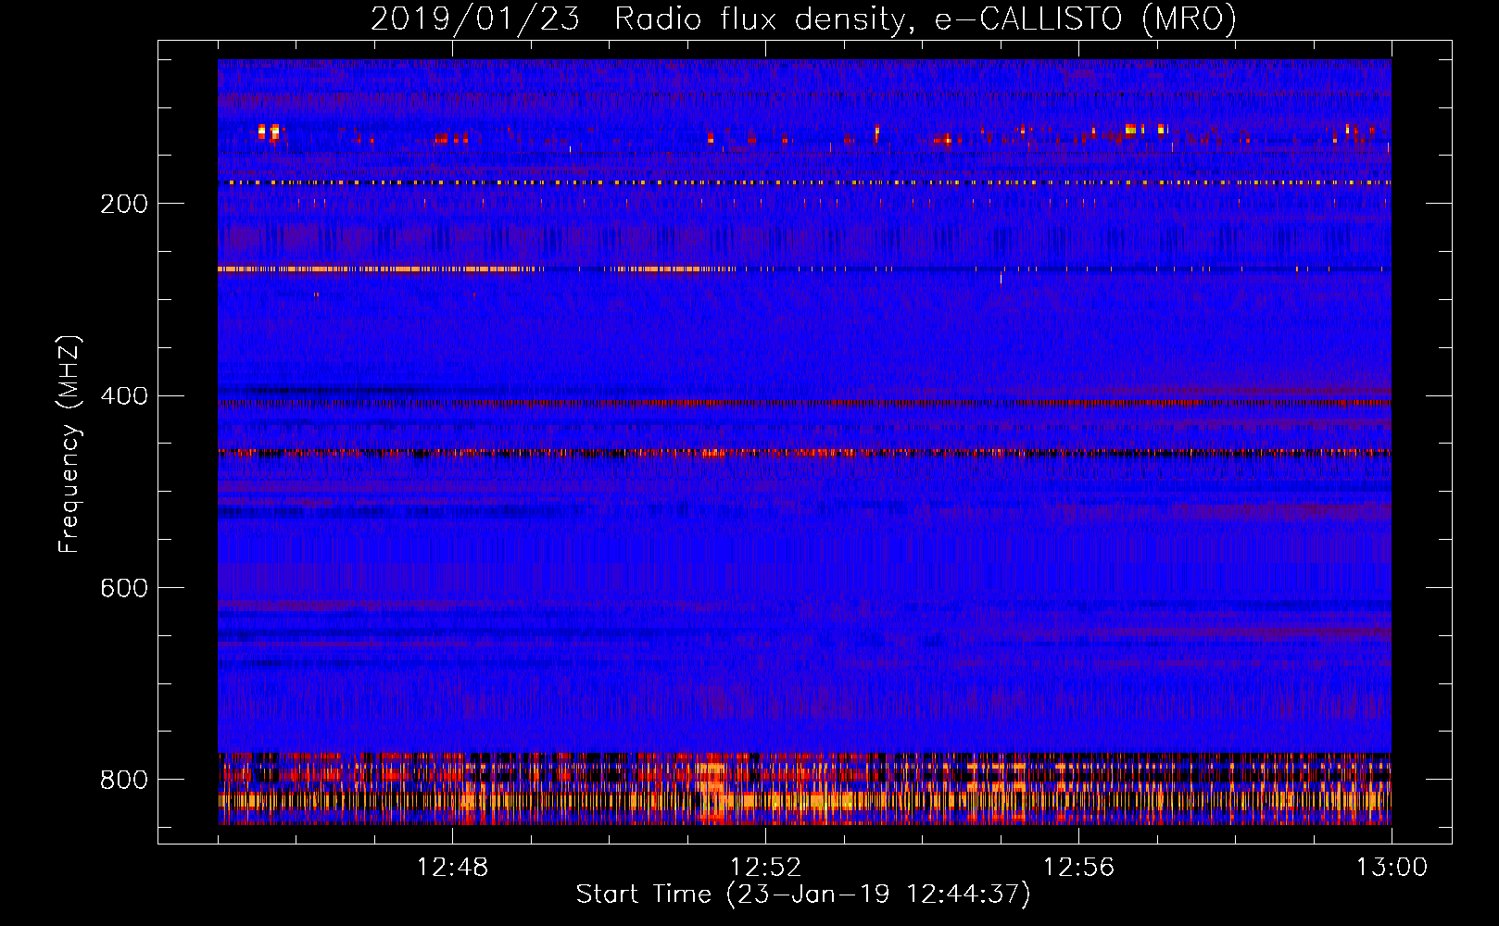Screen dimensions: 1499x926
Task: Select the 200 frequency tick label
Action: [x=124, y=204]
